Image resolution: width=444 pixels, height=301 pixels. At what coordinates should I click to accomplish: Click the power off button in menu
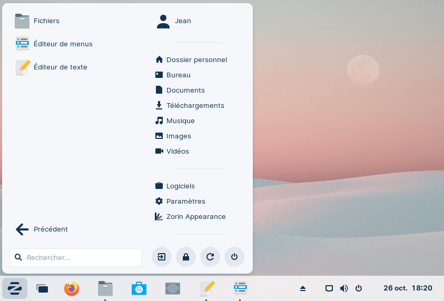(234, 257)
